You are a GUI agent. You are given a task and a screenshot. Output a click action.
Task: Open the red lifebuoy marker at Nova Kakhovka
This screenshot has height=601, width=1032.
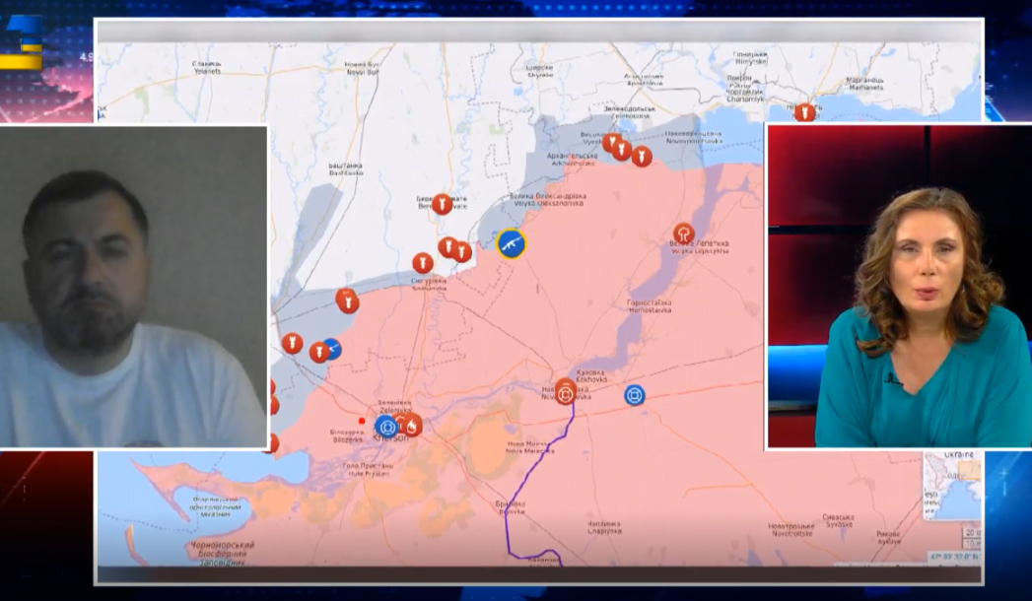click(x=566, y=393)
